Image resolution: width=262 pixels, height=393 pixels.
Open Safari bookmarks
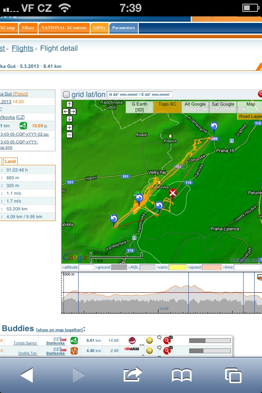(x=182, y=375)
